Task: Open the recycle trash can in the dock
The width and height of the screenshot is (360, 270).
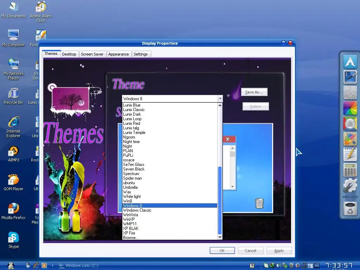Action: 350,208
